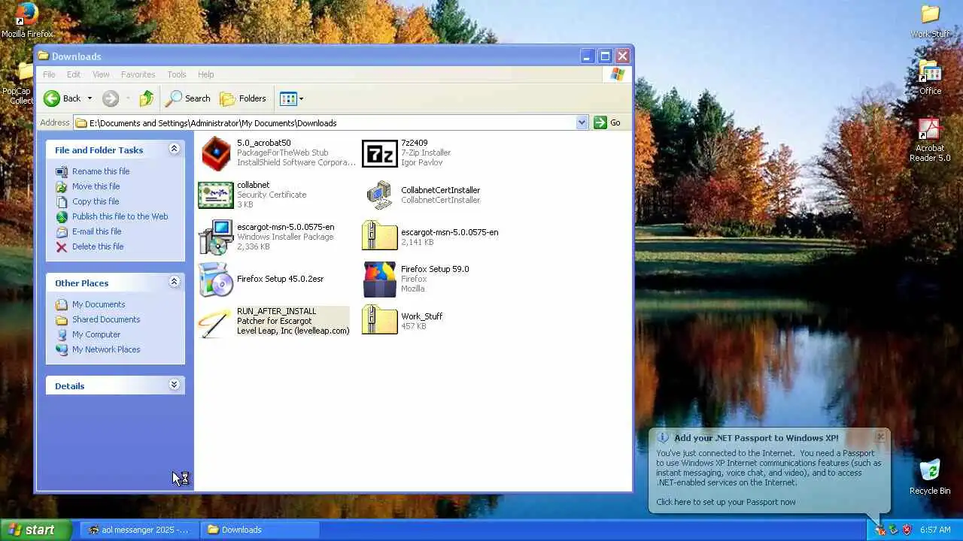Open the View menu
Screen dimensions: 963x541
pos(101,74)
